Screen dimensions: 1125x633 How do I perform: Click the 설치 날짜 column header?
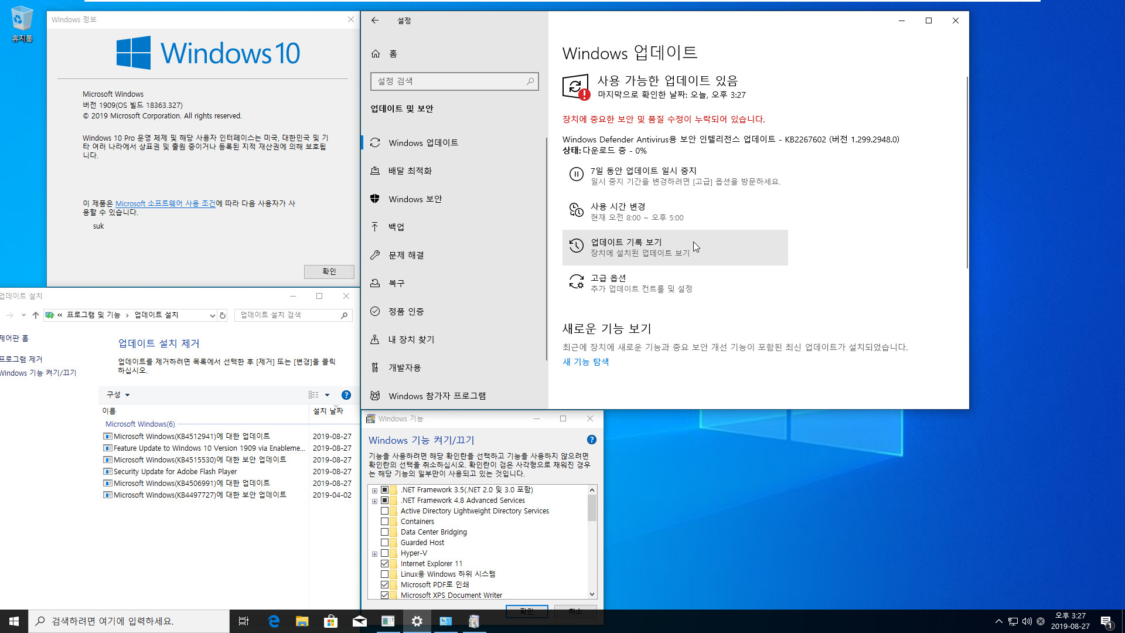(x=328, y=411)
